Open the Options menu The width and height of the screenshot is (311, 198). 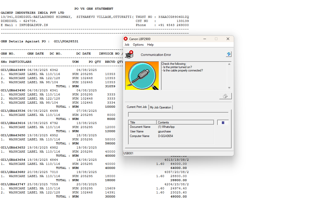(138, 45)
